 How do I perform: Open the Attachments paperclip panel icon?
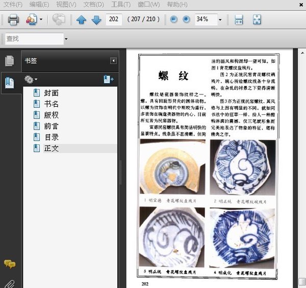10,284
